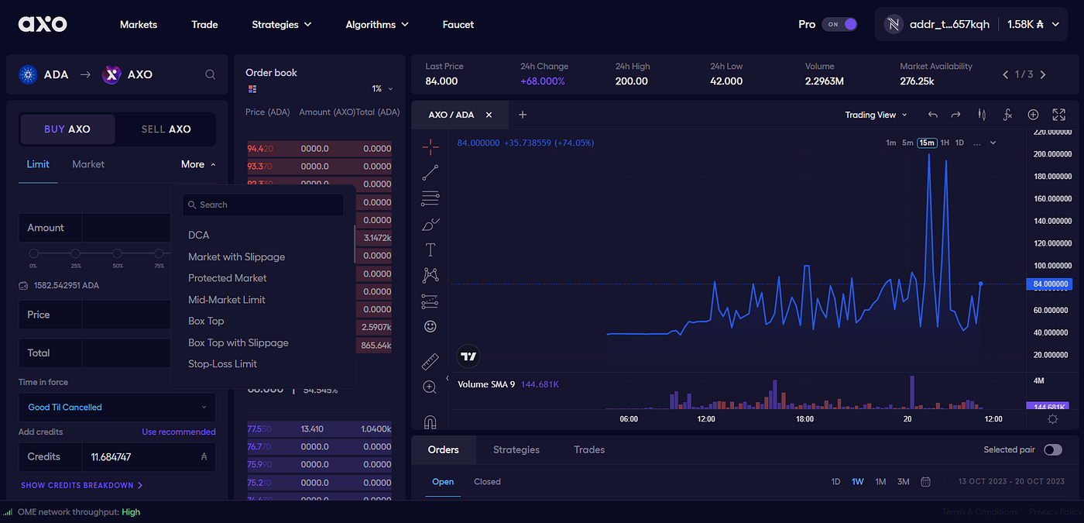Switch to the Trades tab
The image size is (1084, 523).
589,450
